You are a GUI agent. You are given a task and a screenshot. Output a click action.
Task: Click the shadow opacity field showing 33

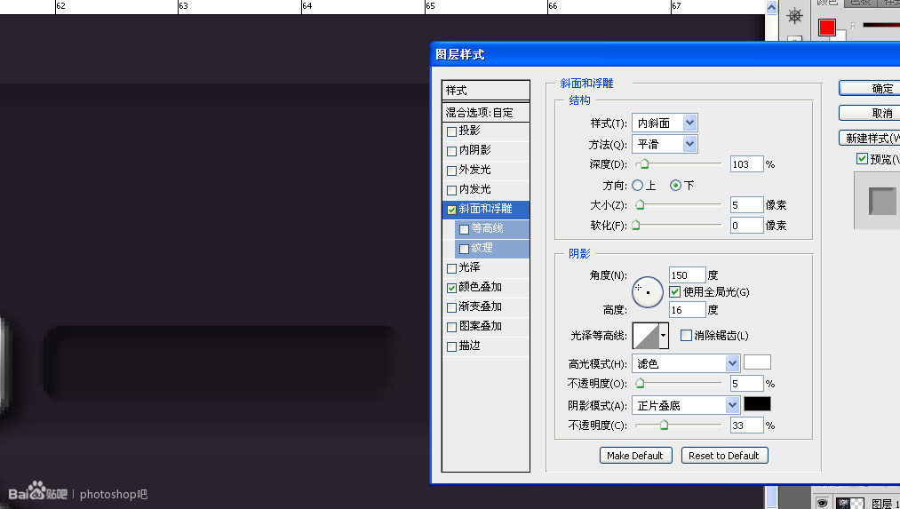pos(747,425)
